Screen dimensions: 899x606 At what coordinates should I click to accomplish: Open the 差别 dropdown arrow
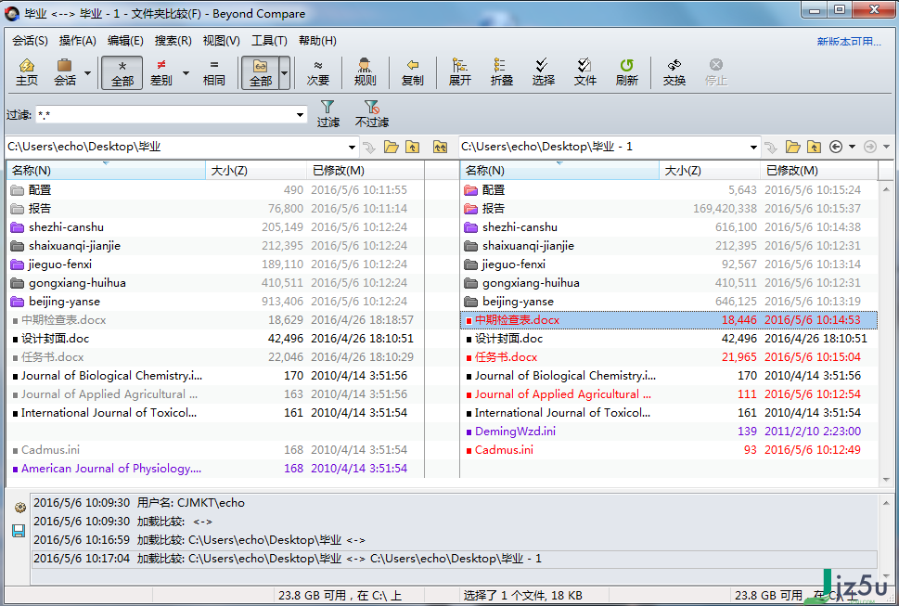[x=186, y=72]
